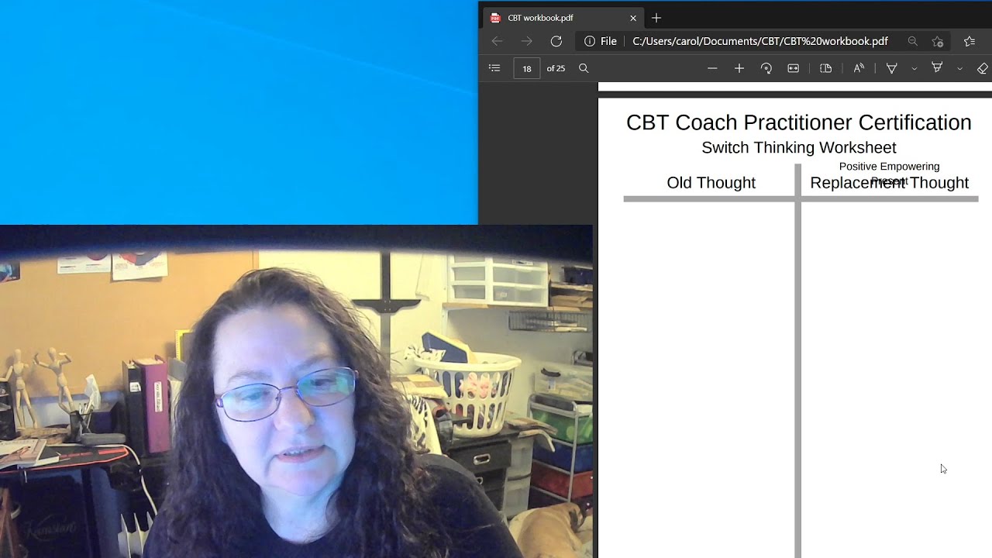Close the CBT workbook.pdf tab
This screenshot has height=558, width=992.
[x=633, y=18]
